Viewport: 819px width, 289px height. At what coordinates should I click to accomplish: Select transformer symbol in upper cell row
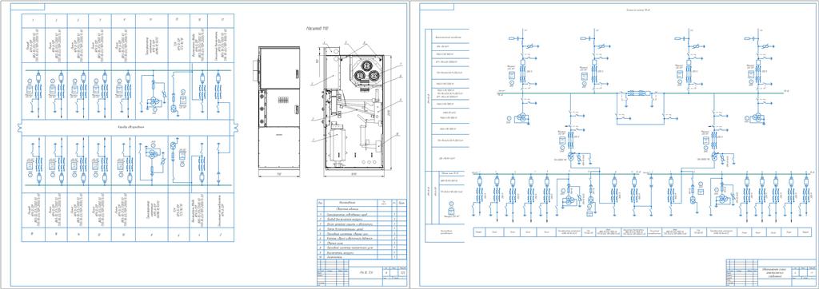coord(154,101)
